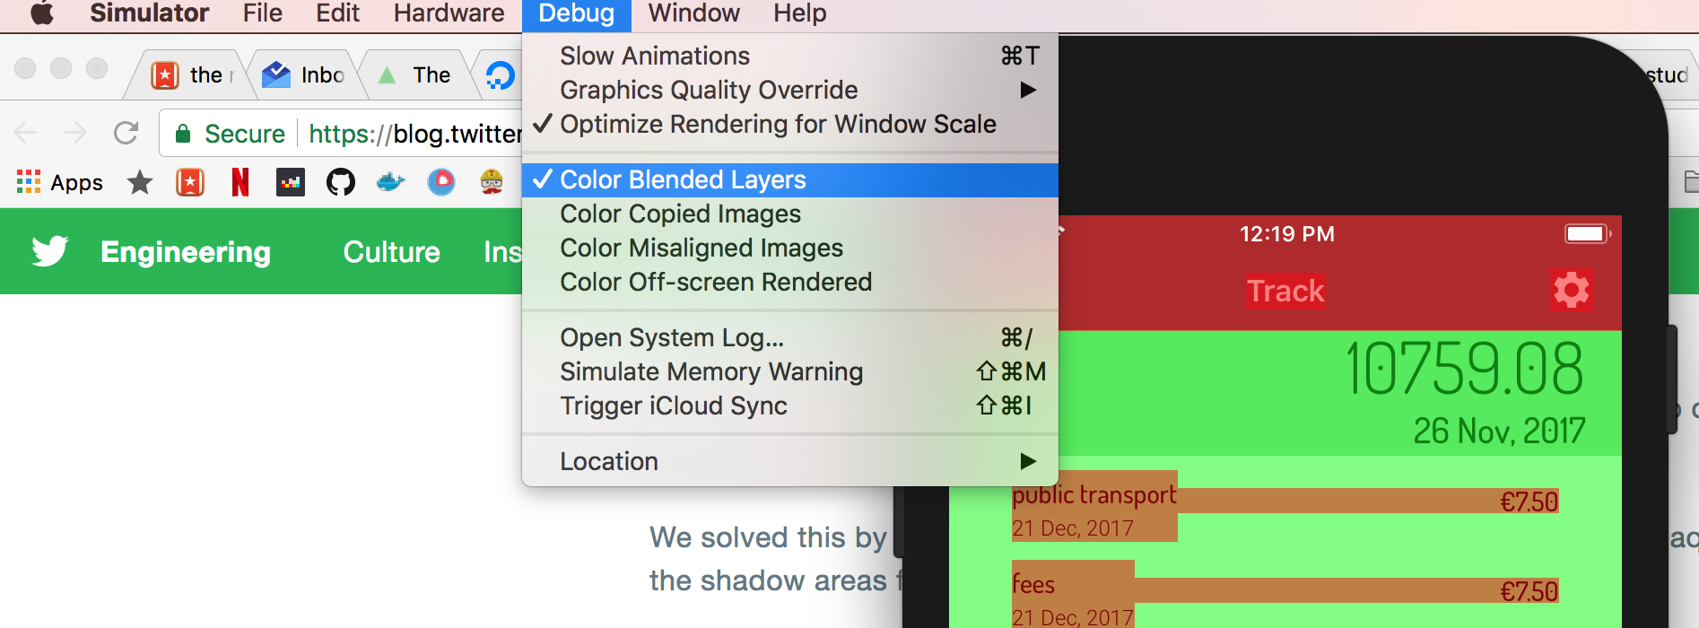Viewport: 1699px width, 628px height.
Task: Switch to the Inbox browser tab
Action: point(305,75)
